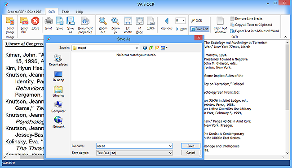
Task: Click the horizontal scrollbar left arrow
Action: 5,157
